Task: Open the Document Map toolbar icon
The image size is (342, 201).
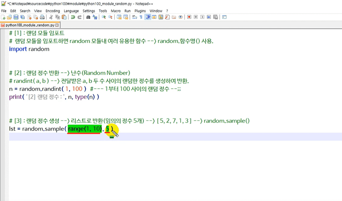Action: tap(161, 17)
